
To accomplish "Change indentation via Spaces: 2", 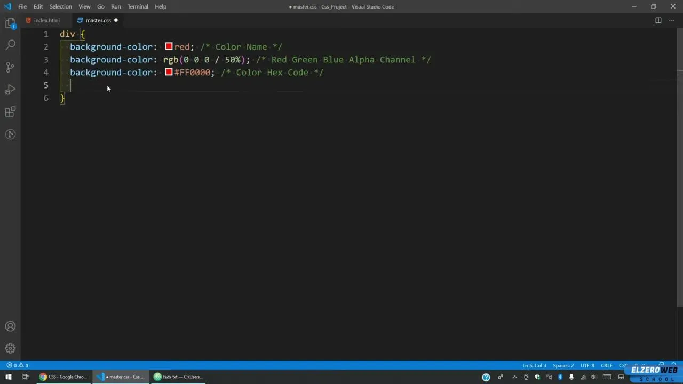I will [563, 365].
